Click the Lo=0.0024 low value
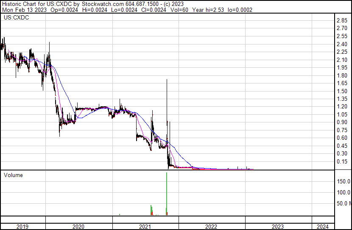 coord(124,10)
